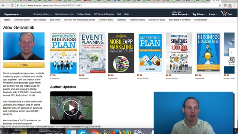Open How to Write a Business Plan book
The width and height of the screenshot is (238, 134).
tap(64, 53)
